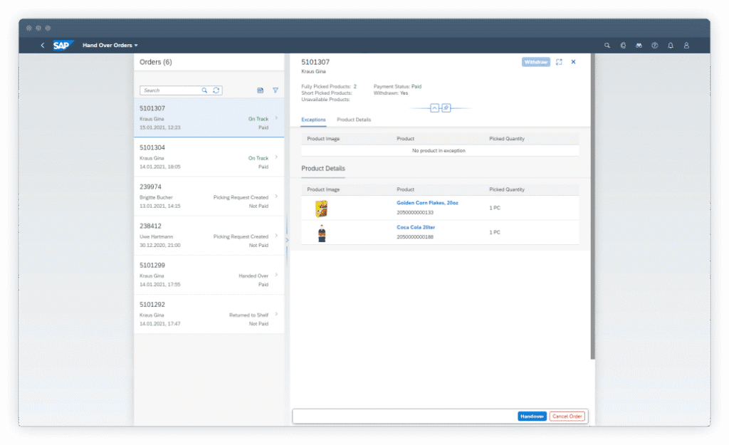Refresh the orders list

(x=216, y=90)
